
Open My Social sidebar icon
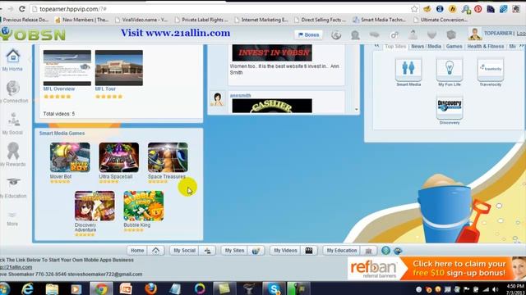point(14,120)
